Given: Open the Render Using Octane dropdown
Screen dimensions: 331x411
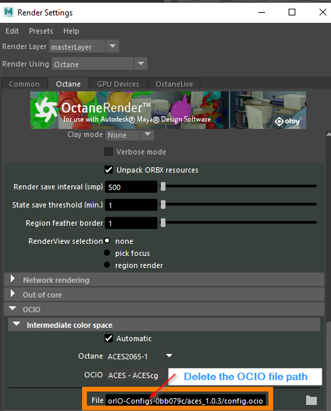Looking at the screenshot, I should pyautogui.click(x=100, y=64).
